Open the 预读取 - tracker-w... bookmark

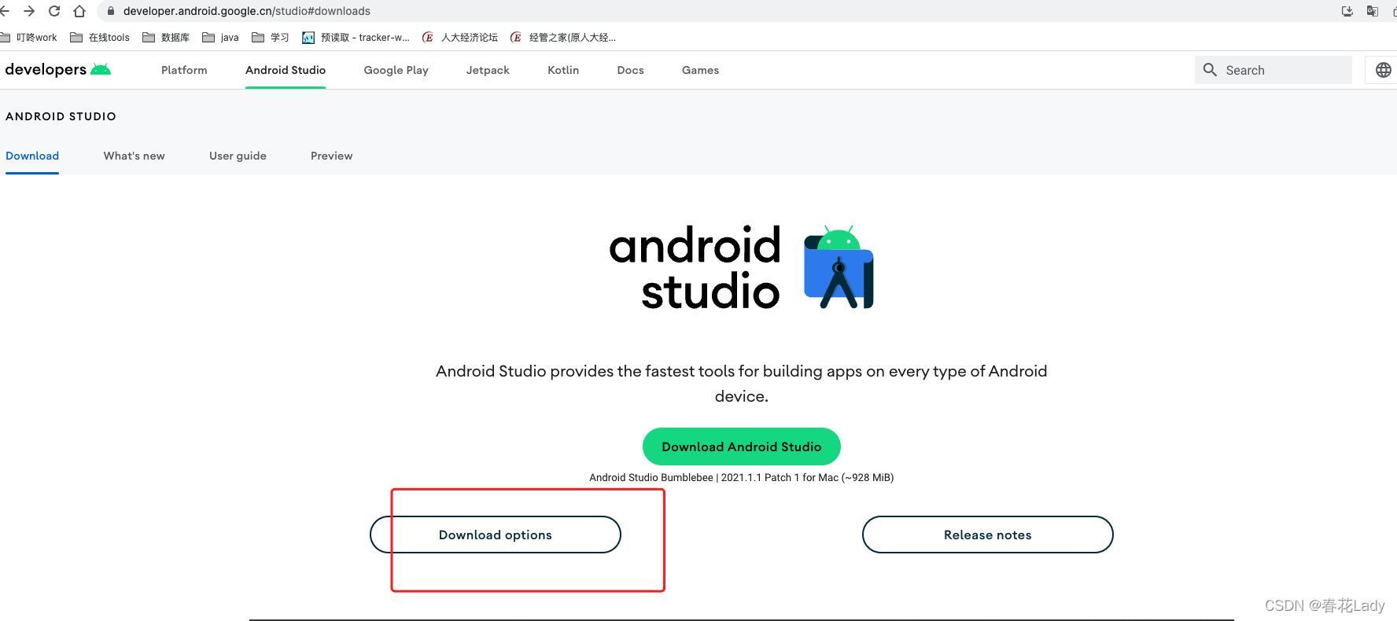[356, 38]
